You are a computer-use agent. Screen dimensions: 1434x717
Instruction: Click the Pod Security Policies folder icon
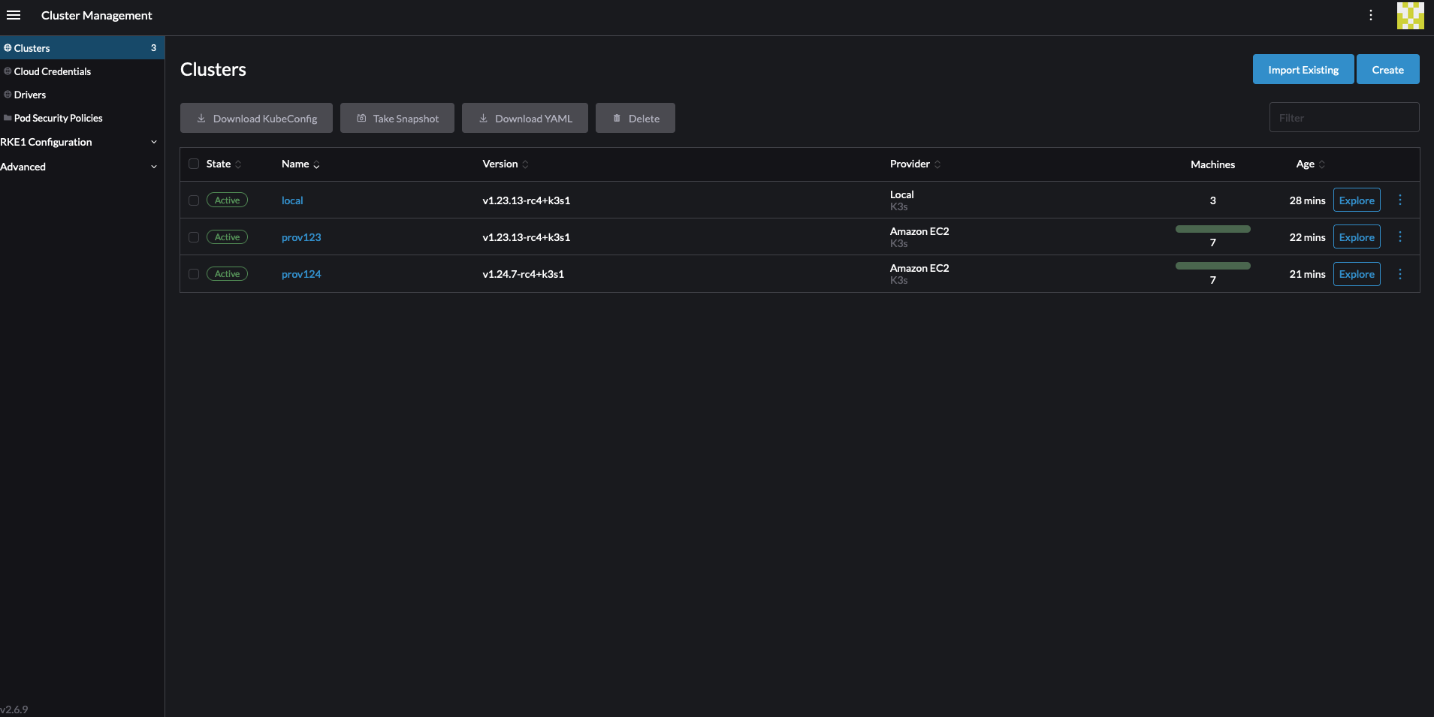[x=7, y=118]
